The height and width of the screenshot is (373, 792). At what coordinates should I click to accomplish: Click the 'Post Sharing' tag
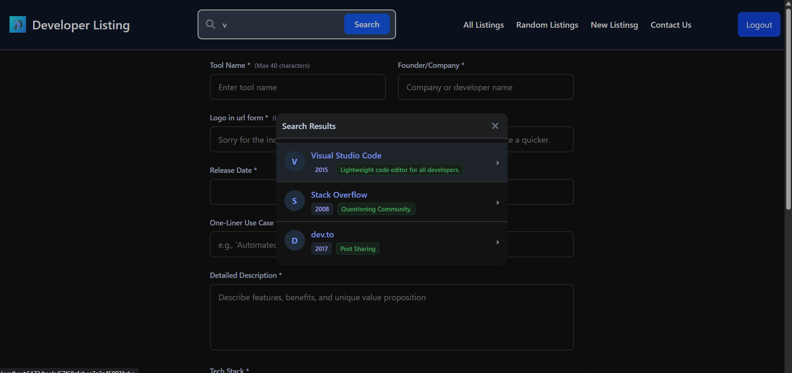(358, 249)
